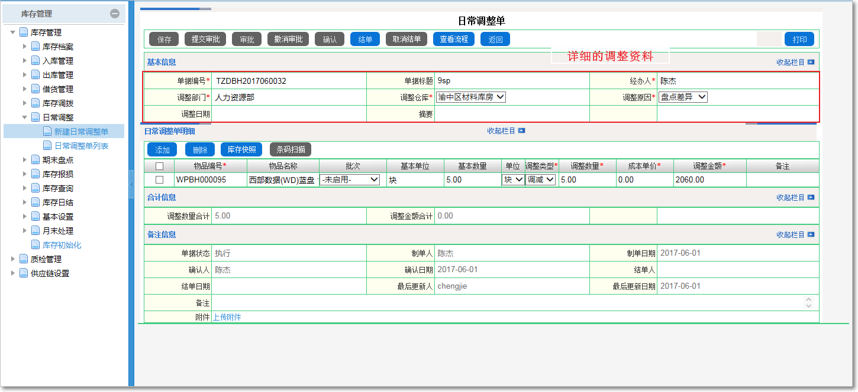Click the 收起栏目 icon in 日常调整单明细
This screenshot has width=858, height=392.
pos(521,131)
